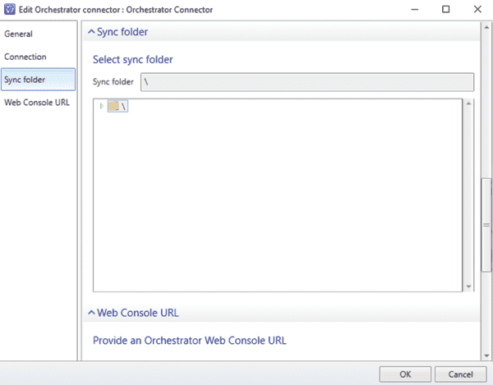Image resolution: width=493 pixels, height=385 pixels.
Task: Click the 'Select sync folder' heading
Action: (132, 60)
